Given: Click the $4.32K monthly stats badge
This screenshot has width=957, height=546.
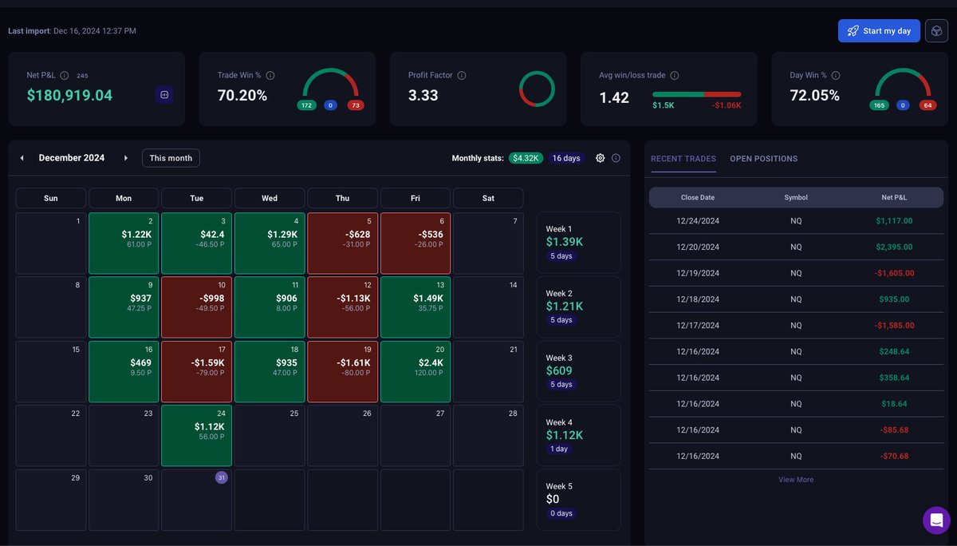Looking at the screenshot, I should click(x=526, y=158).
